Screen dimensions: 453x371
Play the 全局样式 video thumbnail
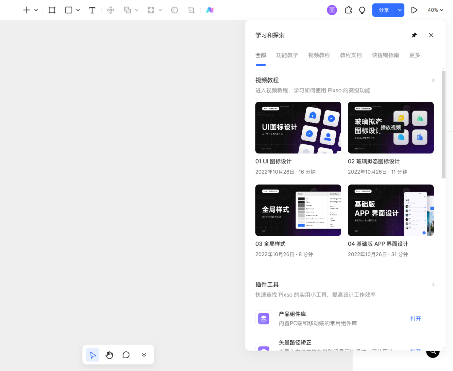pos(298,210)
